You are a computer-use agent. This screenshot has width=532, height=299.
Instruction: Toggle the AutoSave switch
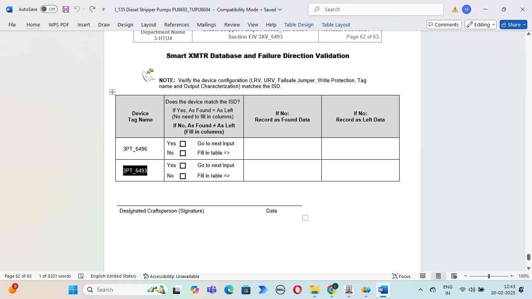pyautogui.click(x=49, y=9)
